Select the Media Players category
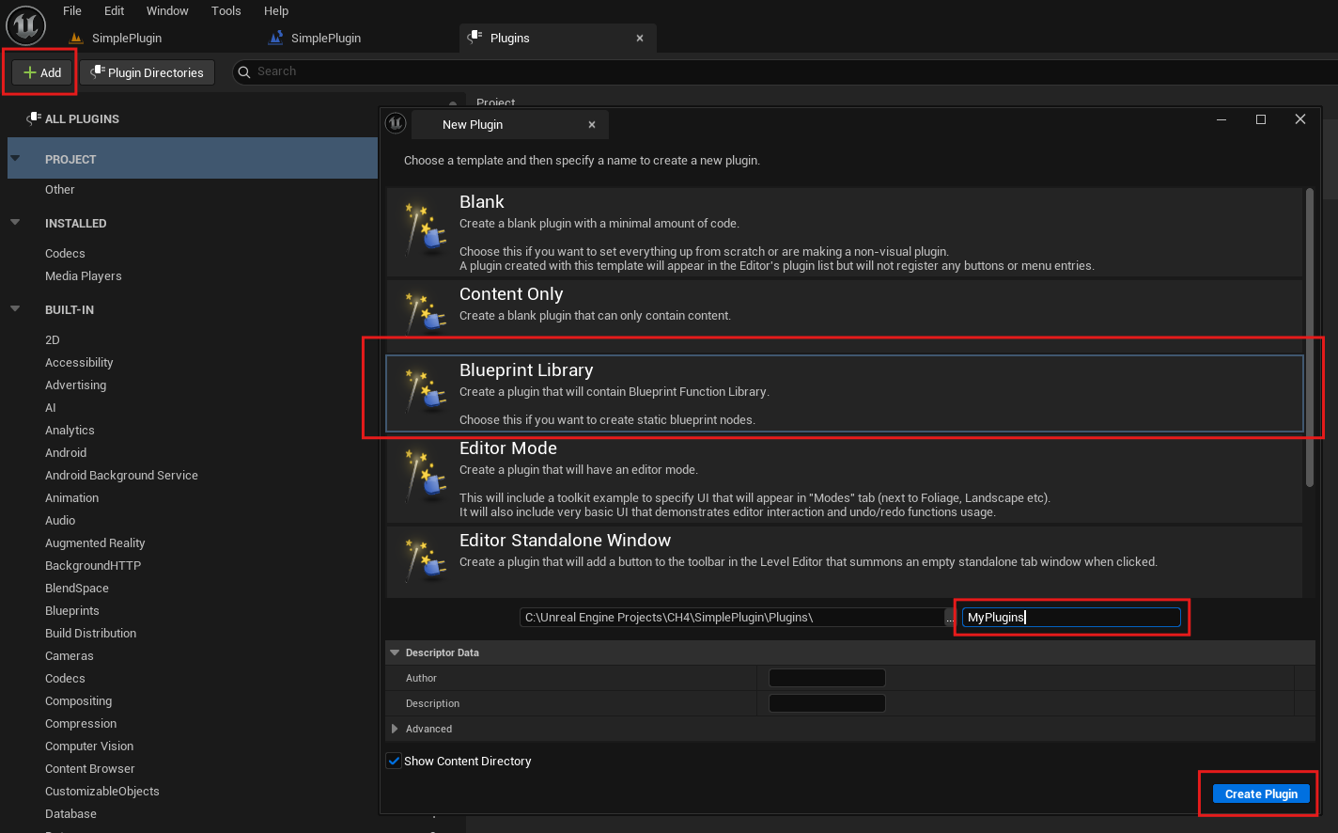 tap(83, 275)
